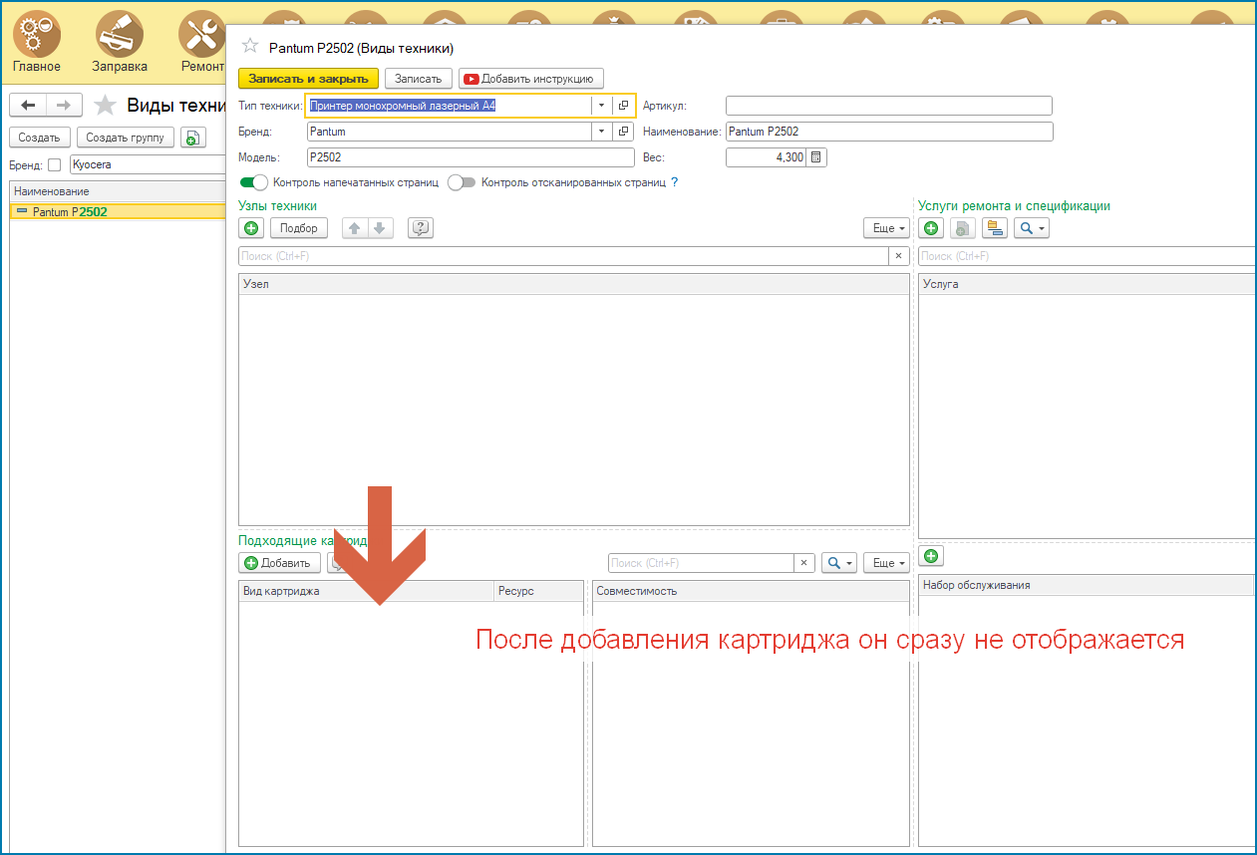Open Еще menu in cartridges section
The height and width of the screenshot is (855, 1257).
tap(887, 563)
